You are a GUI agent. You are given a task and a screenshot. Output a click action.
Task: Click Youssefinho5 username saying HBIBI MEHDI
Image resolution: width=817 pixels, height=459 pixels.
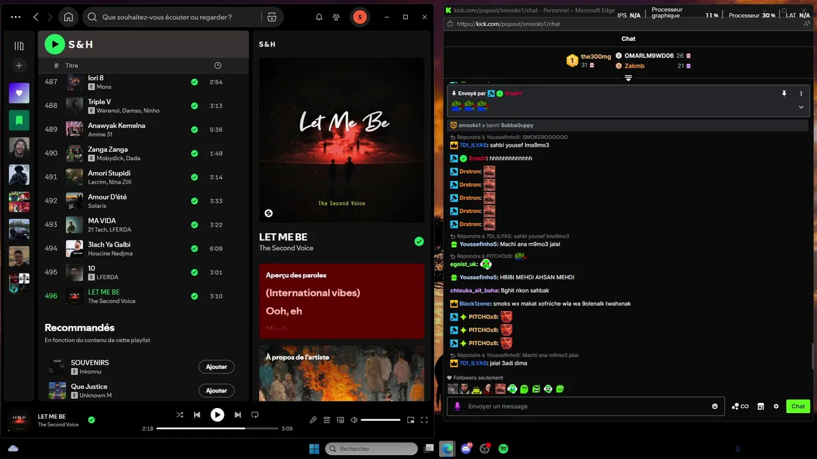[479, 277]
